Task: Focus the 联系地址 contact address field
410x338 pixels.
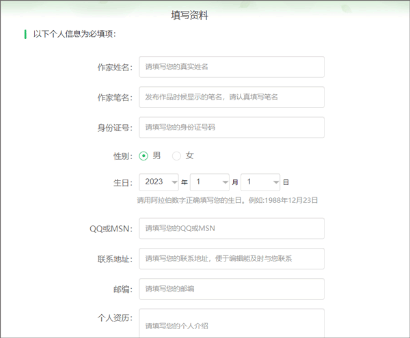Action: pos(231,258)
